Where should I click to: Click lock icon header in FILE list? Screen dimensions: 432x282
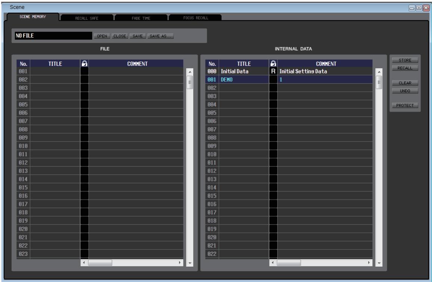84,63
